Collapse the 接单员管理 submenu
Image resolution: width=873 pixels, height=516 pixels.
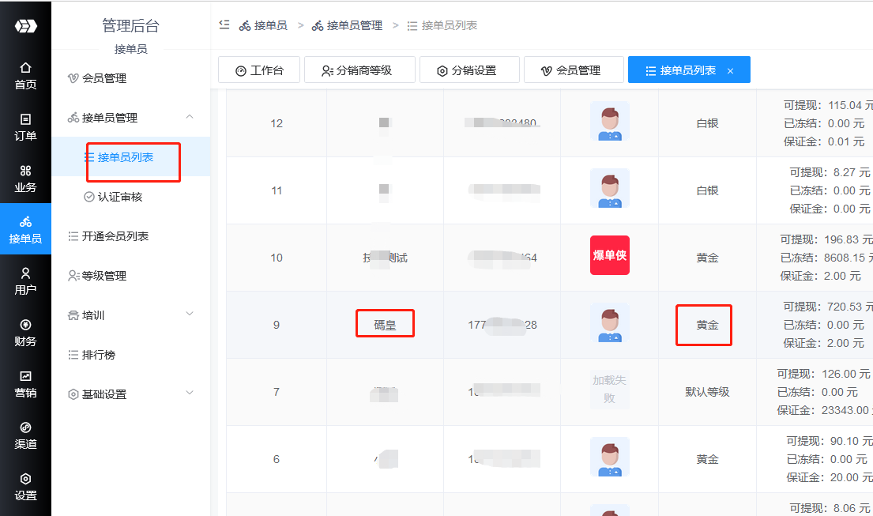point(189,117)
